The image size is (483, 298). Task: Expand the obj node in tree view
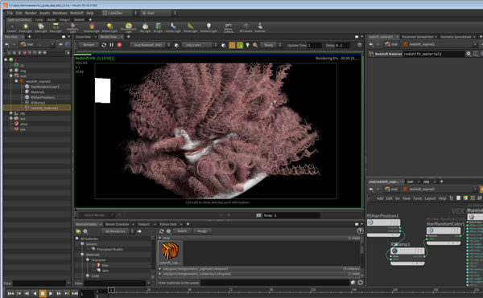[10, 113]
